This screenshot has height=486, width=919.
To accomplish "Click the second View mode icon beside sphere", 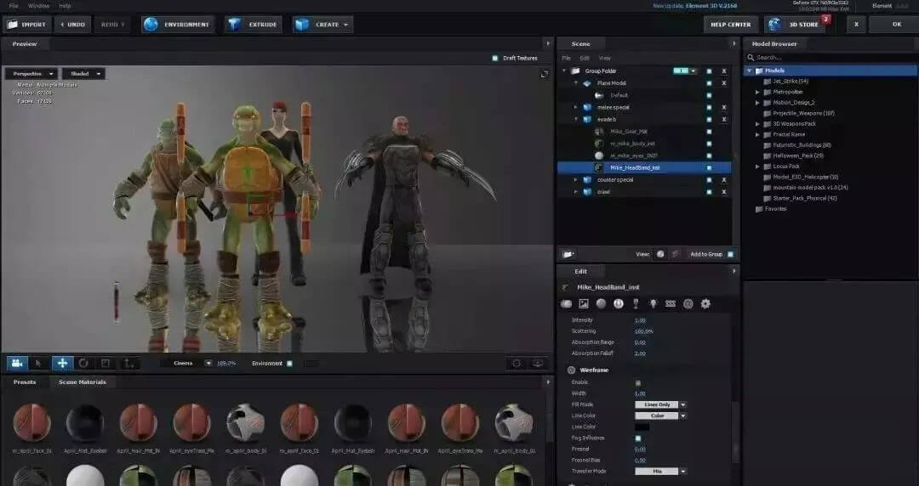I will 675,254.
